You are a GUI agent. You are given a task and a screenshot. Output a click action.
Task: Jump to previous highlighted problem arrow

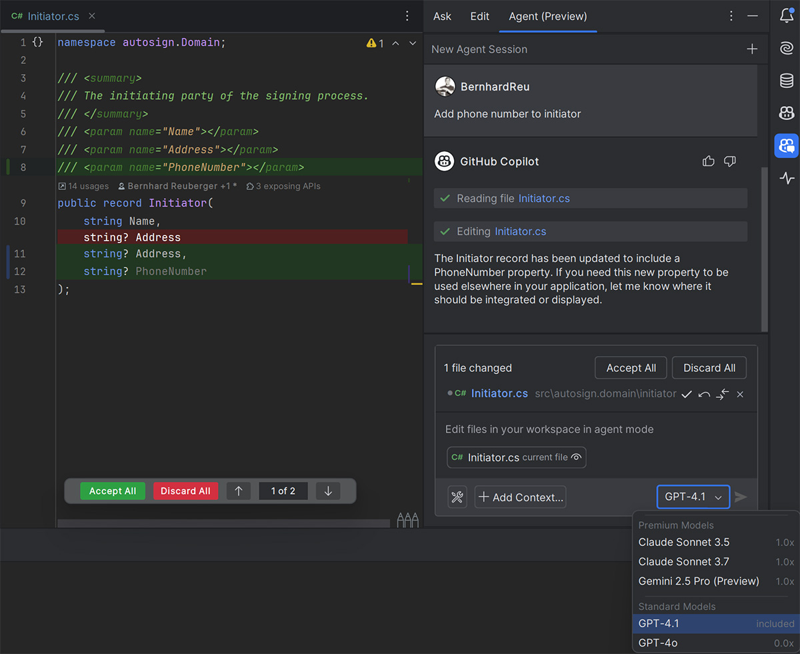(x=395, y=43)
